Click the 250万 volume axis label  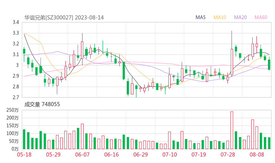13,110
